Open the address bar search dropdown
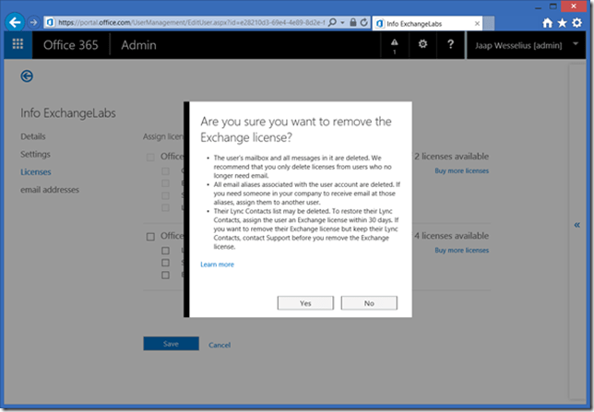The image size is (594, 412). (344, 22)
